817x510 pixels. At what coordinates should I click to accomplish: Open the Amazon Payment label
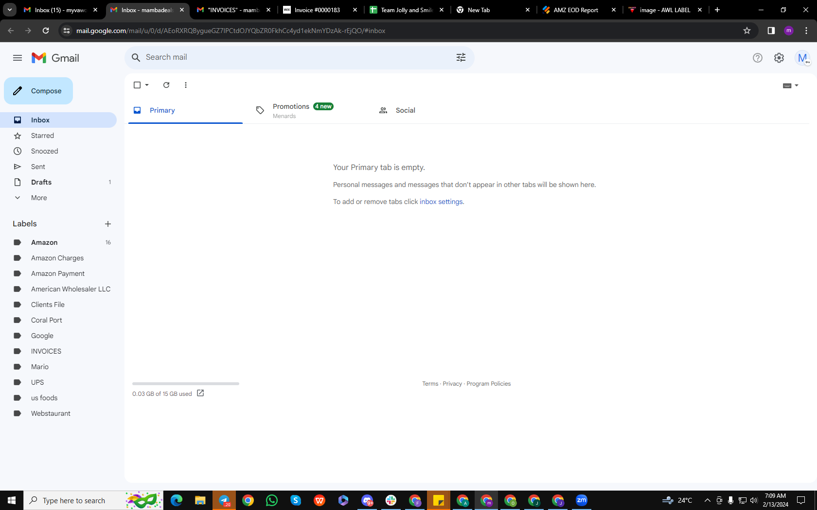pyautogui.click(x=58, y=273)
